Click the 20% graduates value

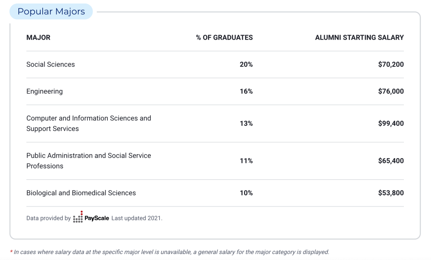tap(246, 64)
